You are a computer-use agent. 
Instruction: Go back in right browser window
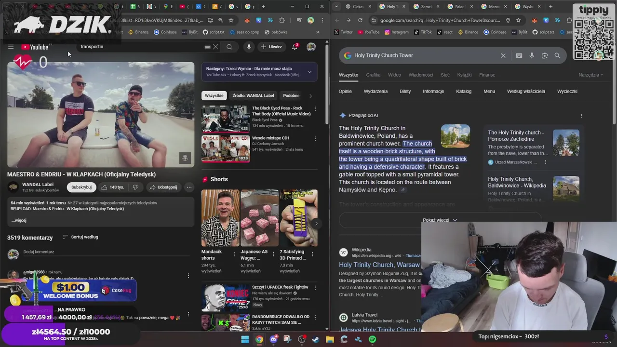[337, 20]
